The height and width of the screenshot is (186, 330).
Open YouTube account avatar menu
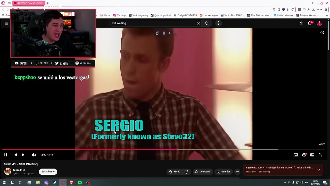320,23
